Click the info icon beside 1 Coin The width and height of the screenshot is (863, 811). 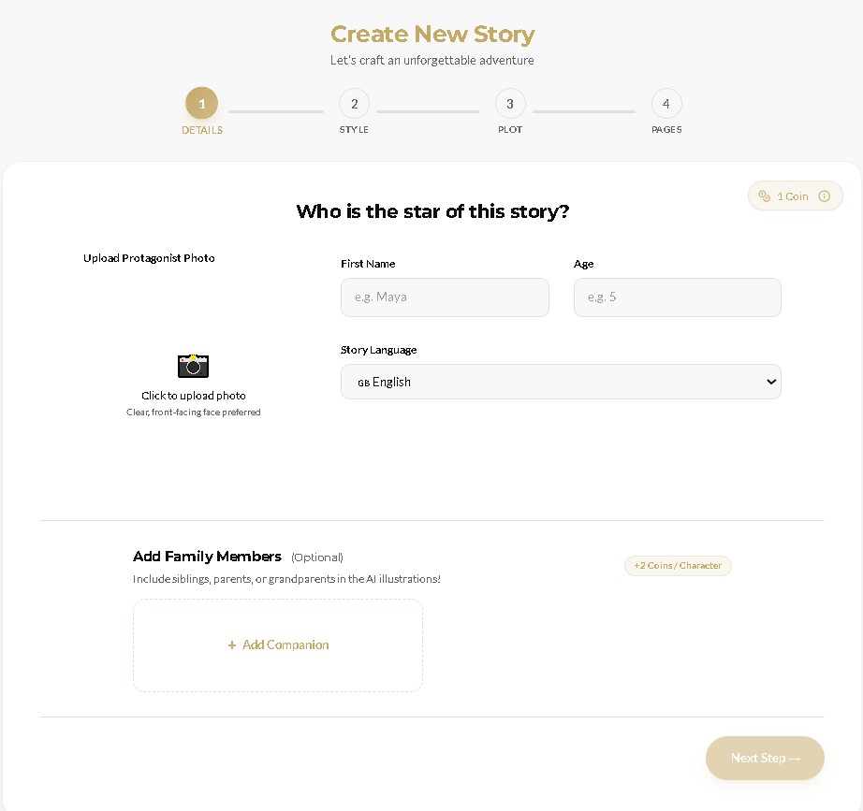coord(825,196)
